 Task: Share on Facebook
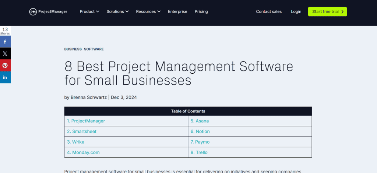[x=5, y=42]
